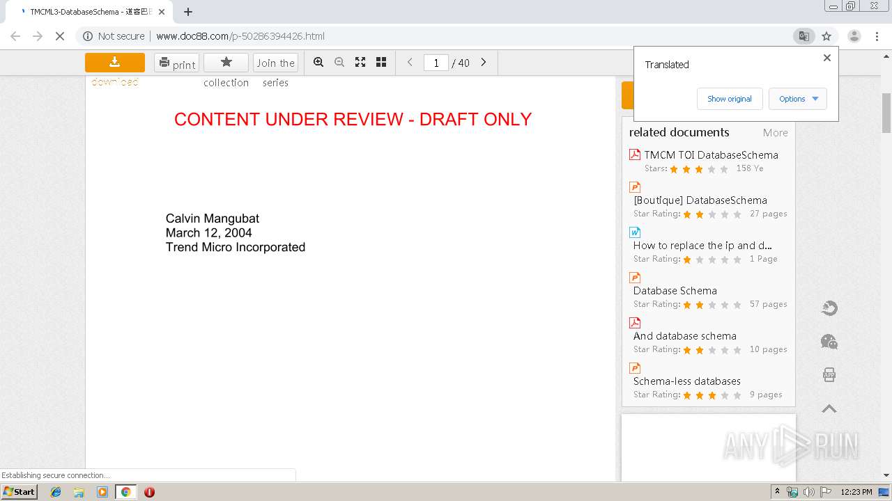
Task: Open a new browser tab
Action: 188,12
